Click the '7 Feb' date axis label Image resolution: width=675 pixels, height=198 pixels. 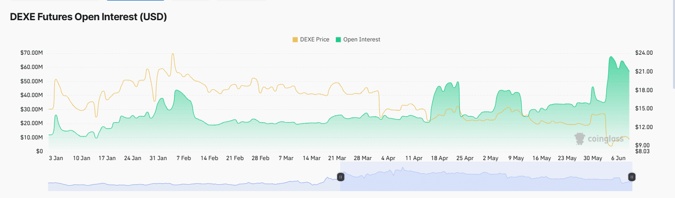(x=184, y=159)
